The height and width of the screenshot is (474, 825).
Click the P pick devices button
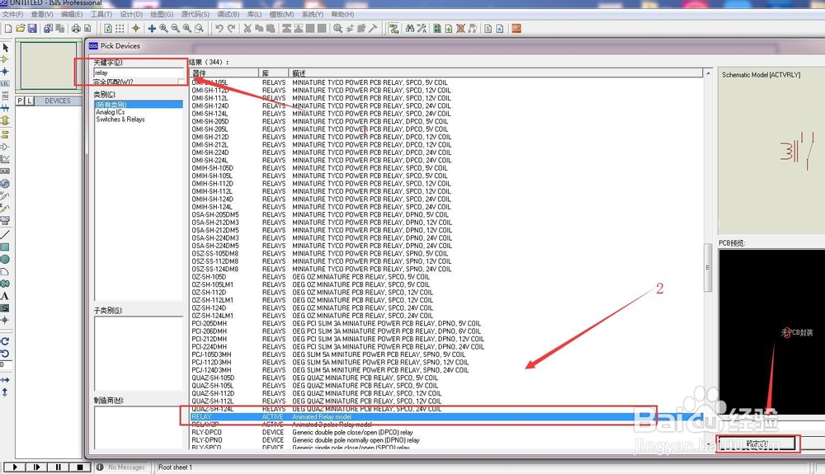click(20, 101)
